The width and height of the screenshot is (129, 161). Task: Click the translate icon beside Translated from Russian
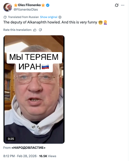coord(5,17)
